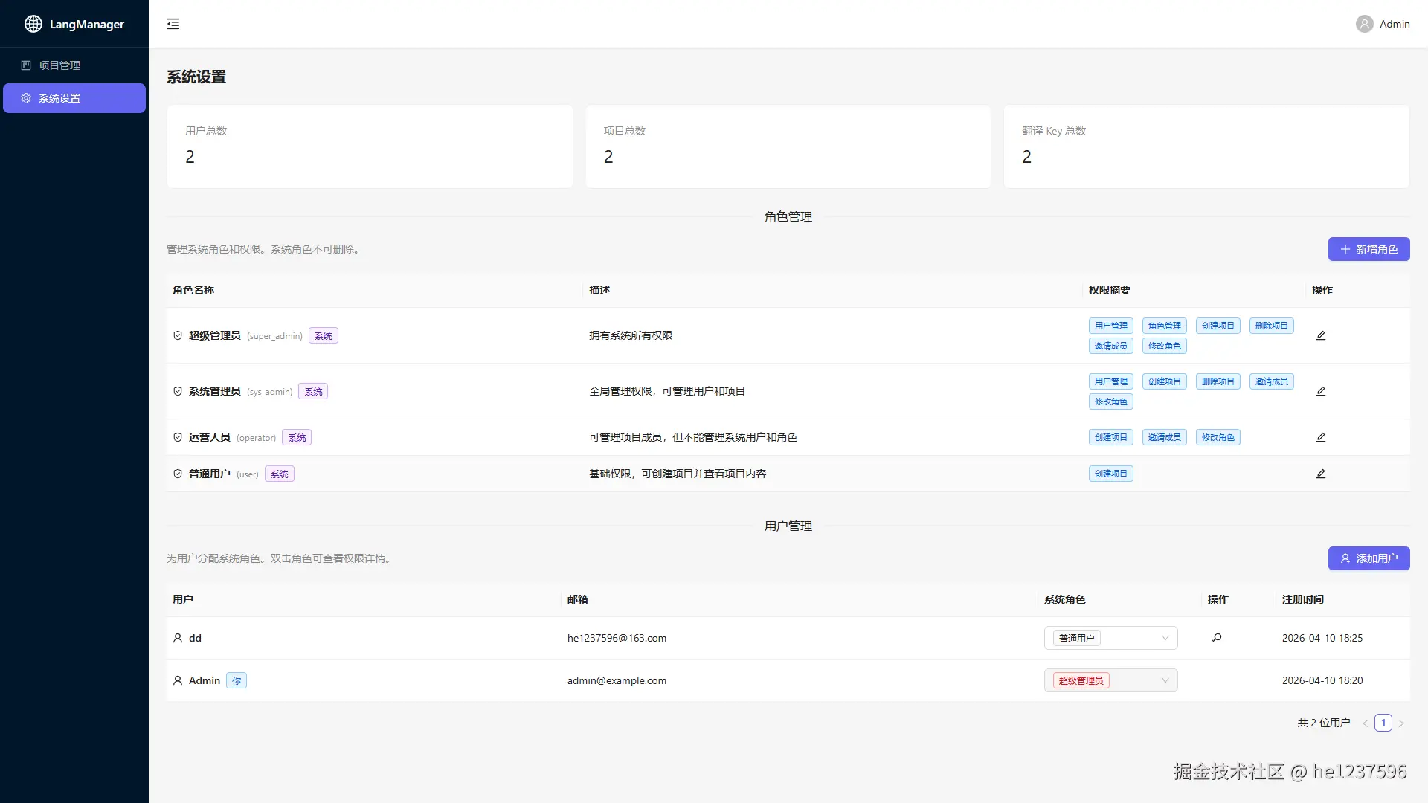Open the role dropdown for user dd
The image size is (1428, 803).
tap(1110, 638)
